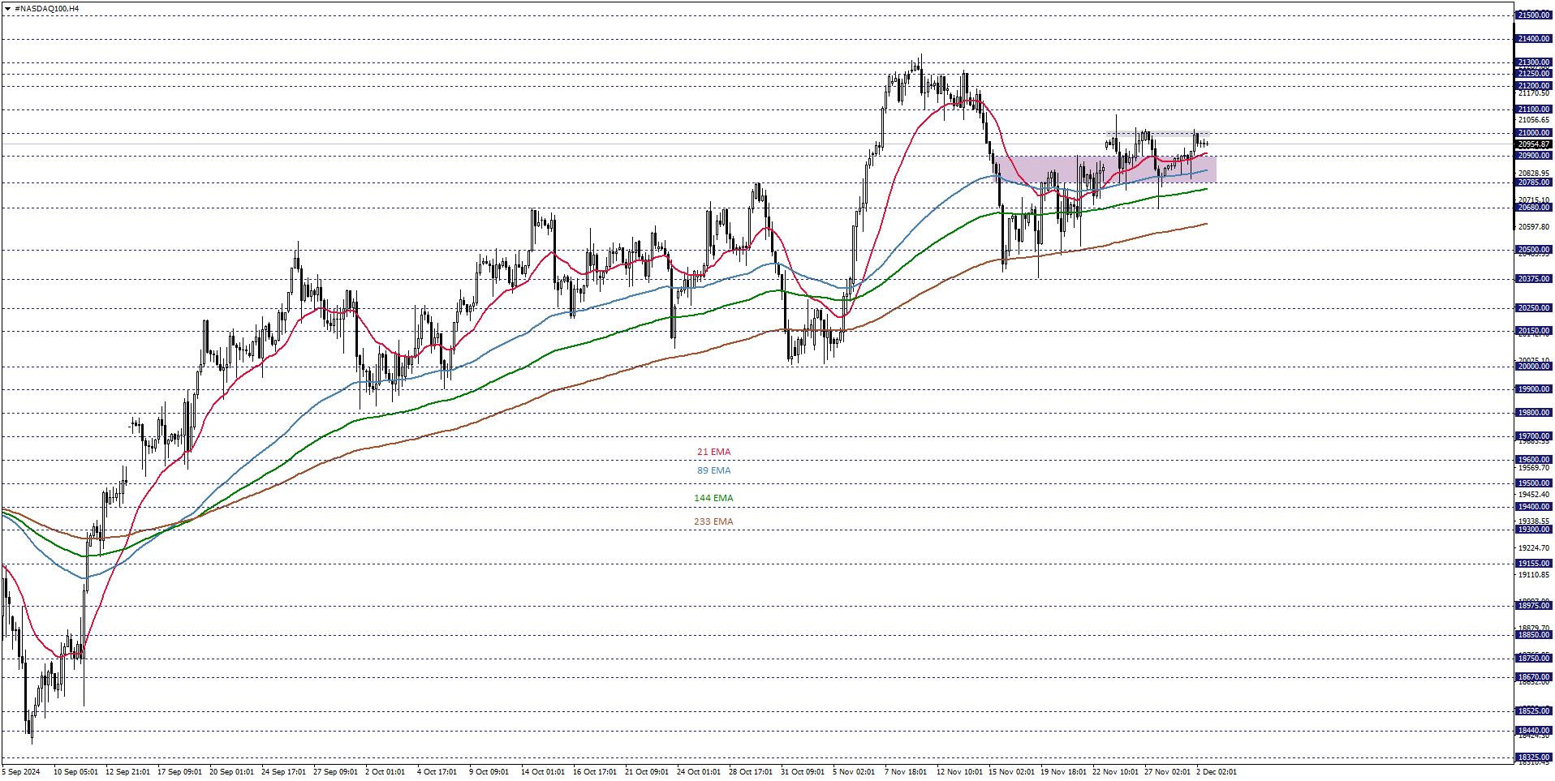Click the 12 Nov 10:01 time label

pos(959,771)
